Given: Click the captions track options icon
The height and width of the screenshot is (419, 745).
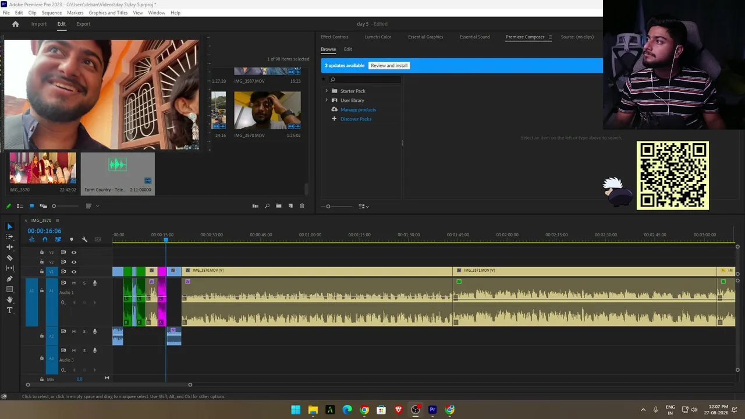Looking at the screenshot, I should [x=98, y=239].
